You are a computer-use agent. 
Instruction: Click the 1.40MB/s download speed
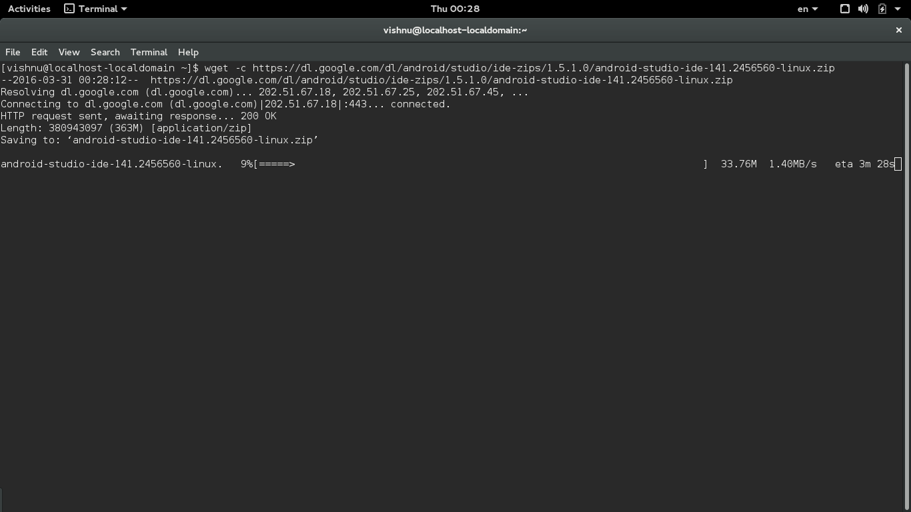tap(792, 164)
